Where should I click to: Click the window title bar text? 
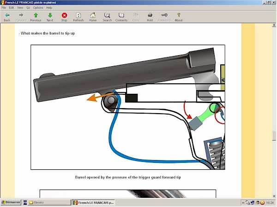pyautogui.click(x=30, y=2)
